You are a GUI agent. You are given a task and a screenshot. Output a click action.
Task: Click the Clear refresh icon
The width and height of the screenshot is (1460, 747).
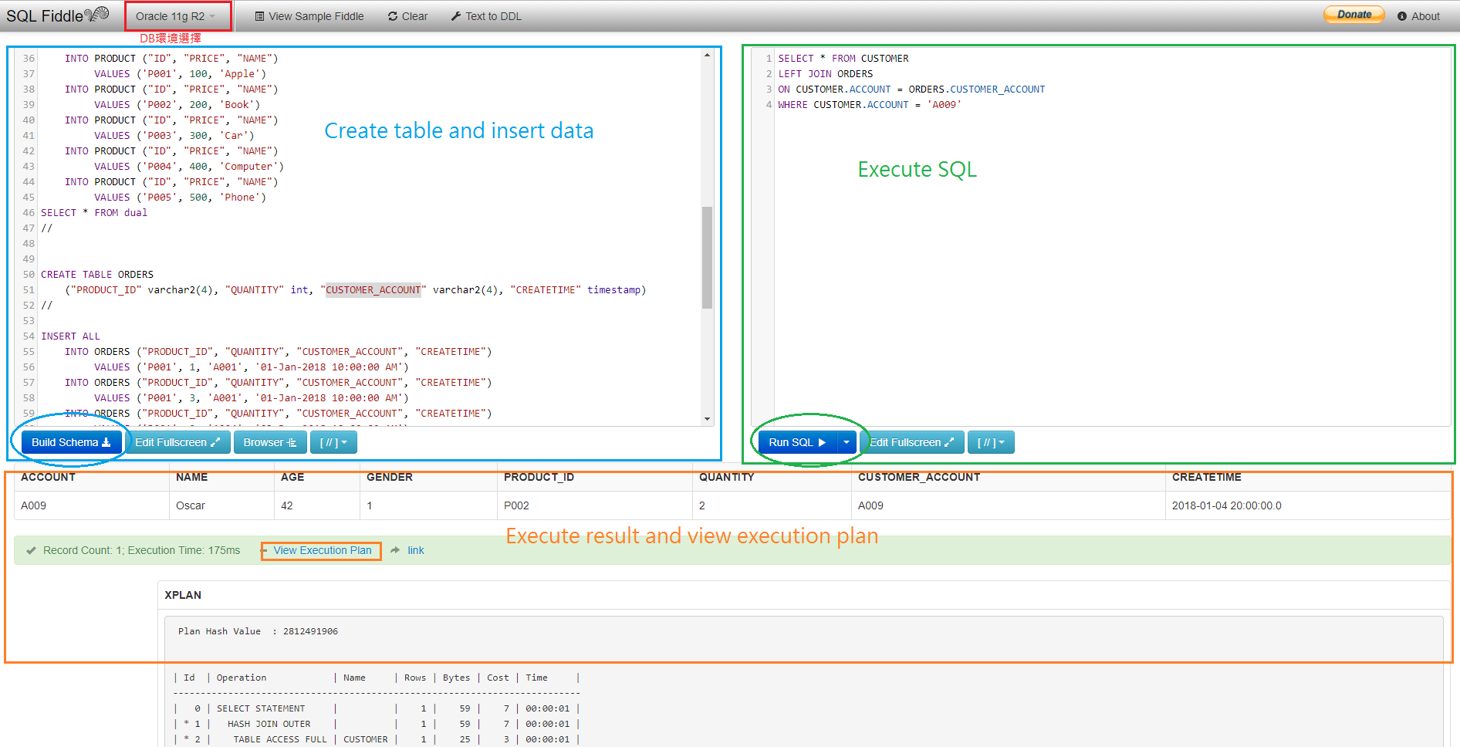(x=392, y=15)
